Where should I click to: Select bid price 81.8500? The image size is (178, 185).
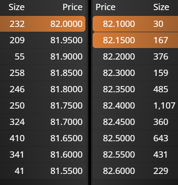(x=67, y=73)
